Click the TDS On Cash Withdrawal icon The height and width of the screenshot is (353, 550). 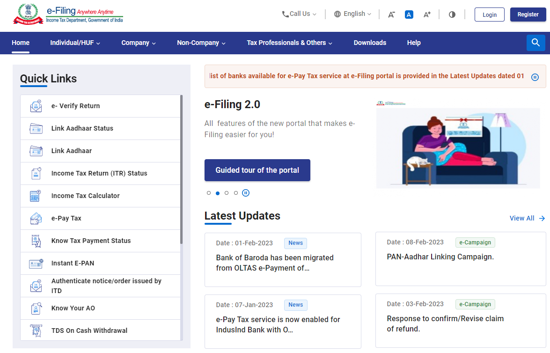point(36,331)
